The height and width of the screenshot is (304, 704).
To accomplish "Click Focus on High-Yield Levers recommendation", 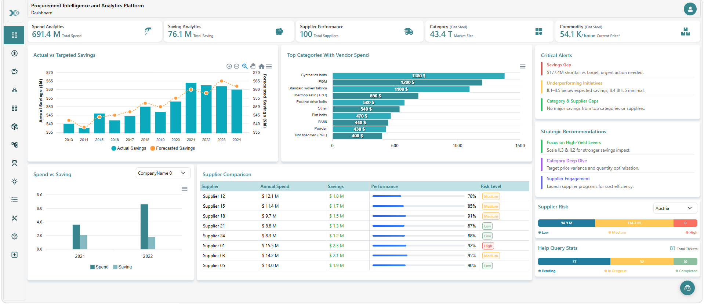I will (574, 142).
